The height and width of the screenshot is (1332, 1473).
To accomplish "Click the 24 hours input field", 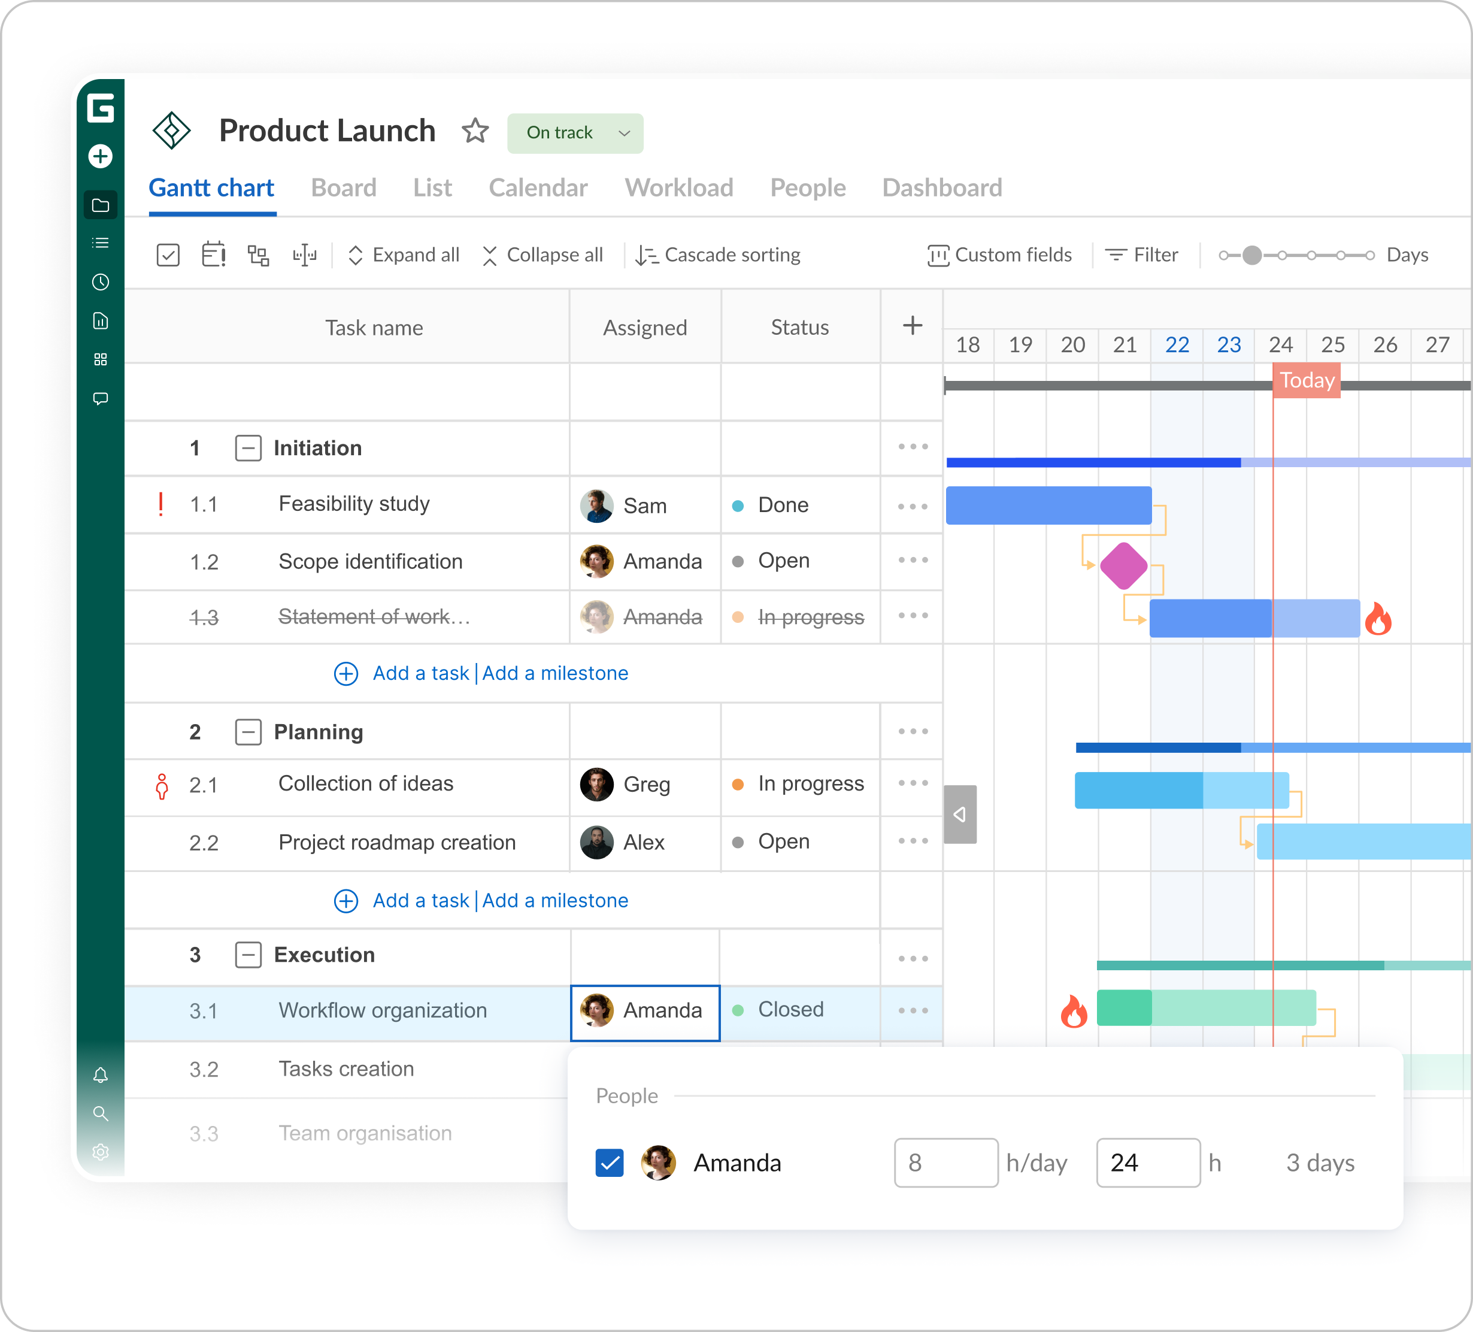I will coord(1147,1163).
